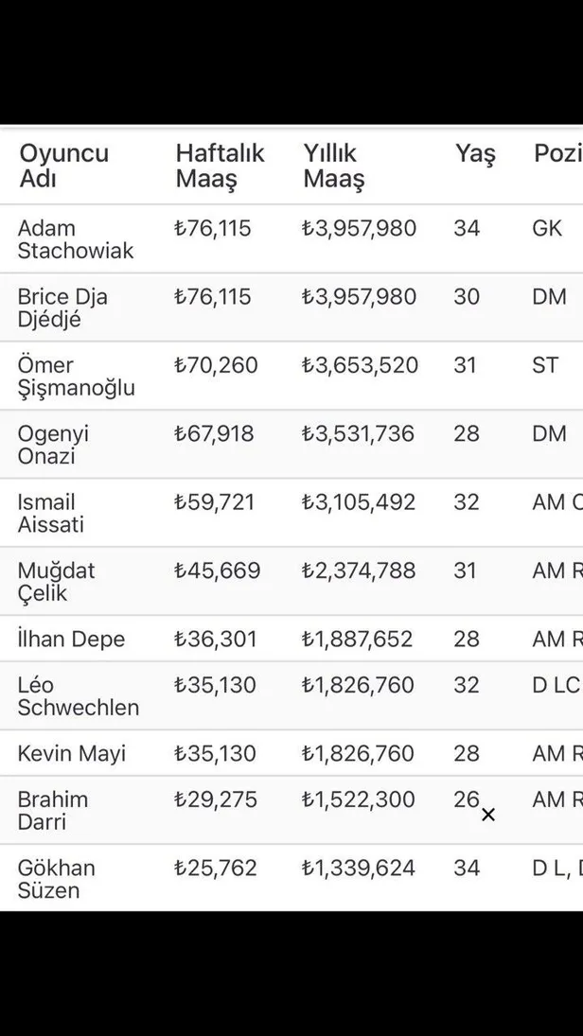Open Brahim Darri's row
Screen dimensions: 583x1036
pos(52,811)
